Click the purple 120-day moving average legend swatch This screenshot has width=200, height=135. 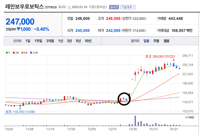click(31, 53)
